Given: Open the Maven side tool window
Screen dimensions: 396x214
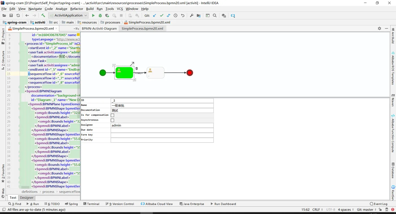Looking at the screenshot, I should point(393,100).
